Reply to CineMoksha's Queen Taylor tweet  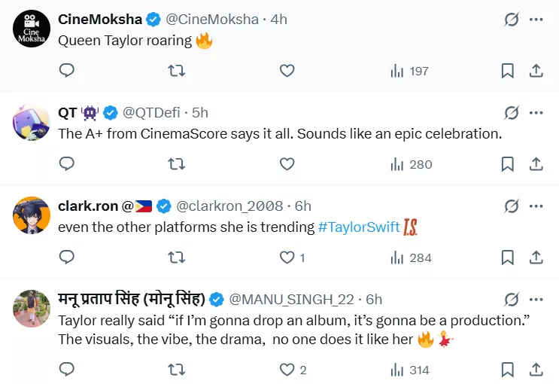click(67, 71)
